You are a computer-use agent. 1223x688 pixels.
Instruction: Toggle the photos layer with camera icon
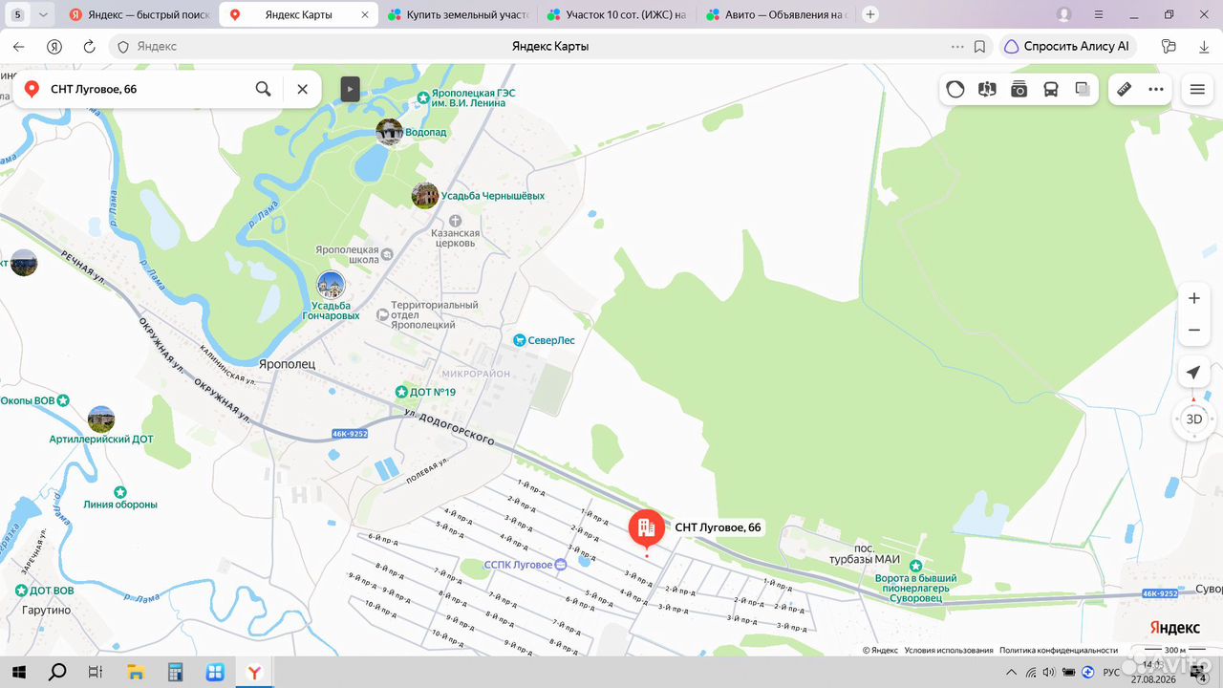tap(1019, 89)
